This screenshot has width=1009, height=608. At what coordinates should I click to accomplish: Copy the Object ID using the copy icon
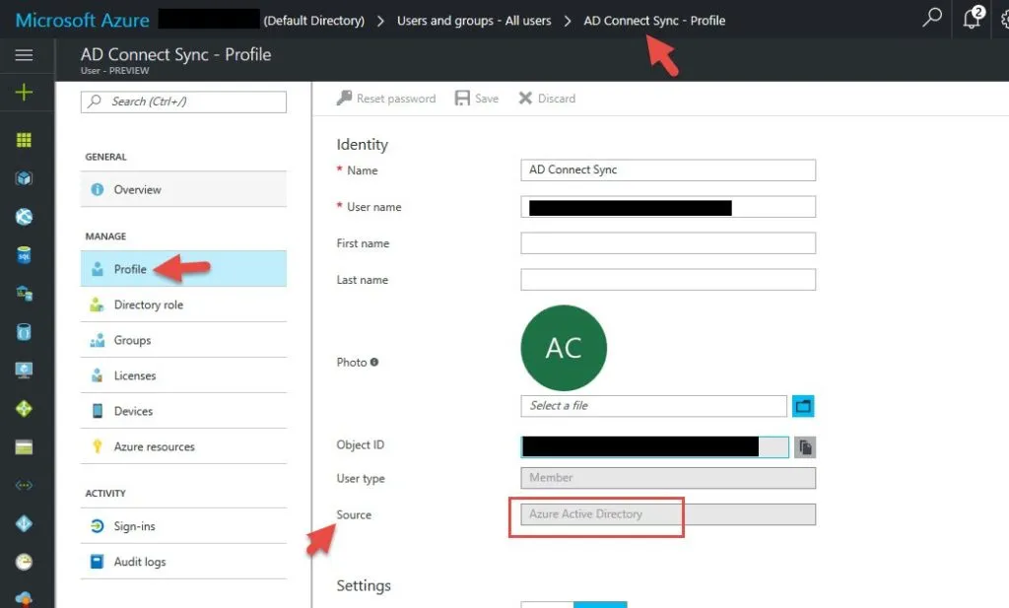[x=805, y=447]
